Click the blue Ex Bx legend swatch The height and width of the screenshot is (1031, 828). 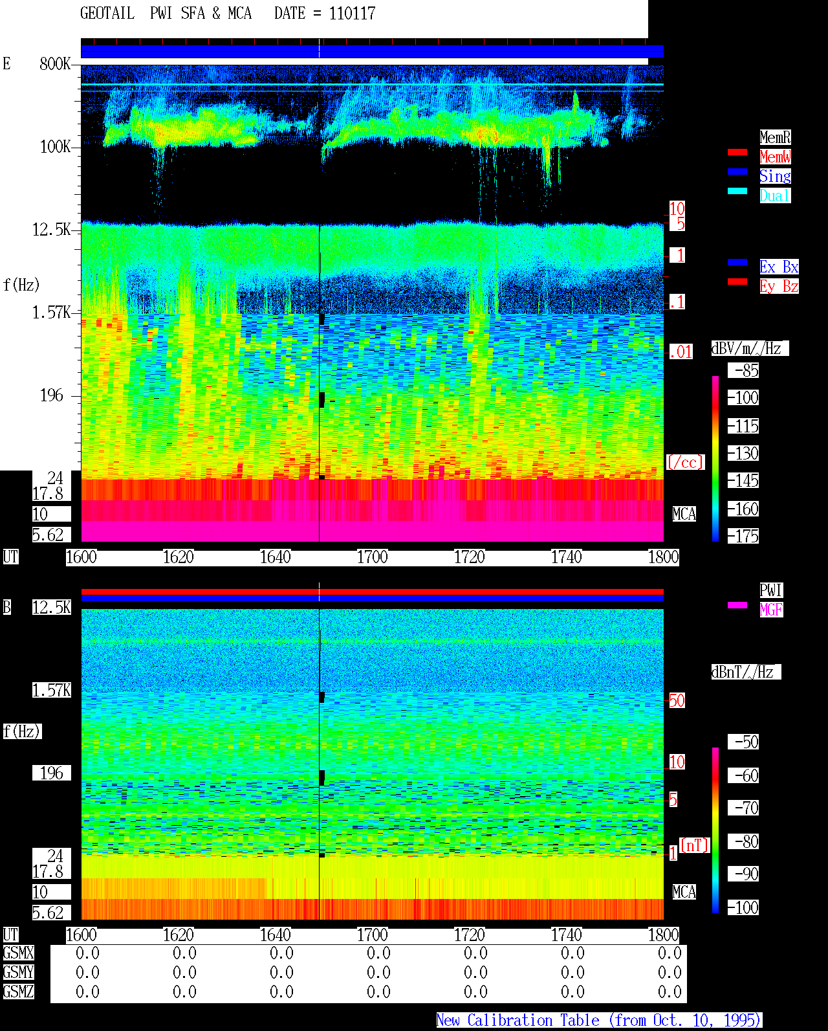737,262
